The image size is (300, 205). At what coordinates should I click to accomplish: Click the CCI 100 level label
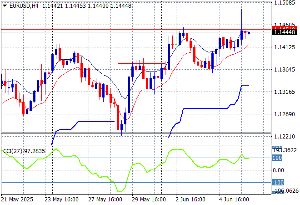tap(276, 158)
